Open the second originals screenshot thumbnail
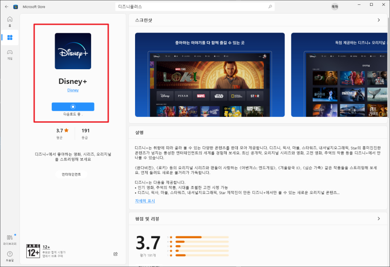The image size is (390, 267). tap(339, 75)
